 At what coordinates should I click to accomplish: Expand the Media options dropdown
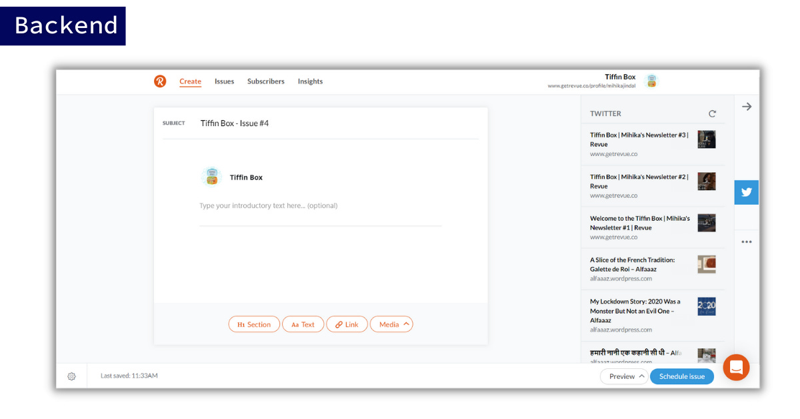391,324
